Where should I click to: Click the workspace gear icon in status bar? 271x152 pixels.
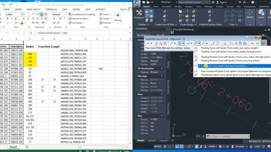[220, 147]
